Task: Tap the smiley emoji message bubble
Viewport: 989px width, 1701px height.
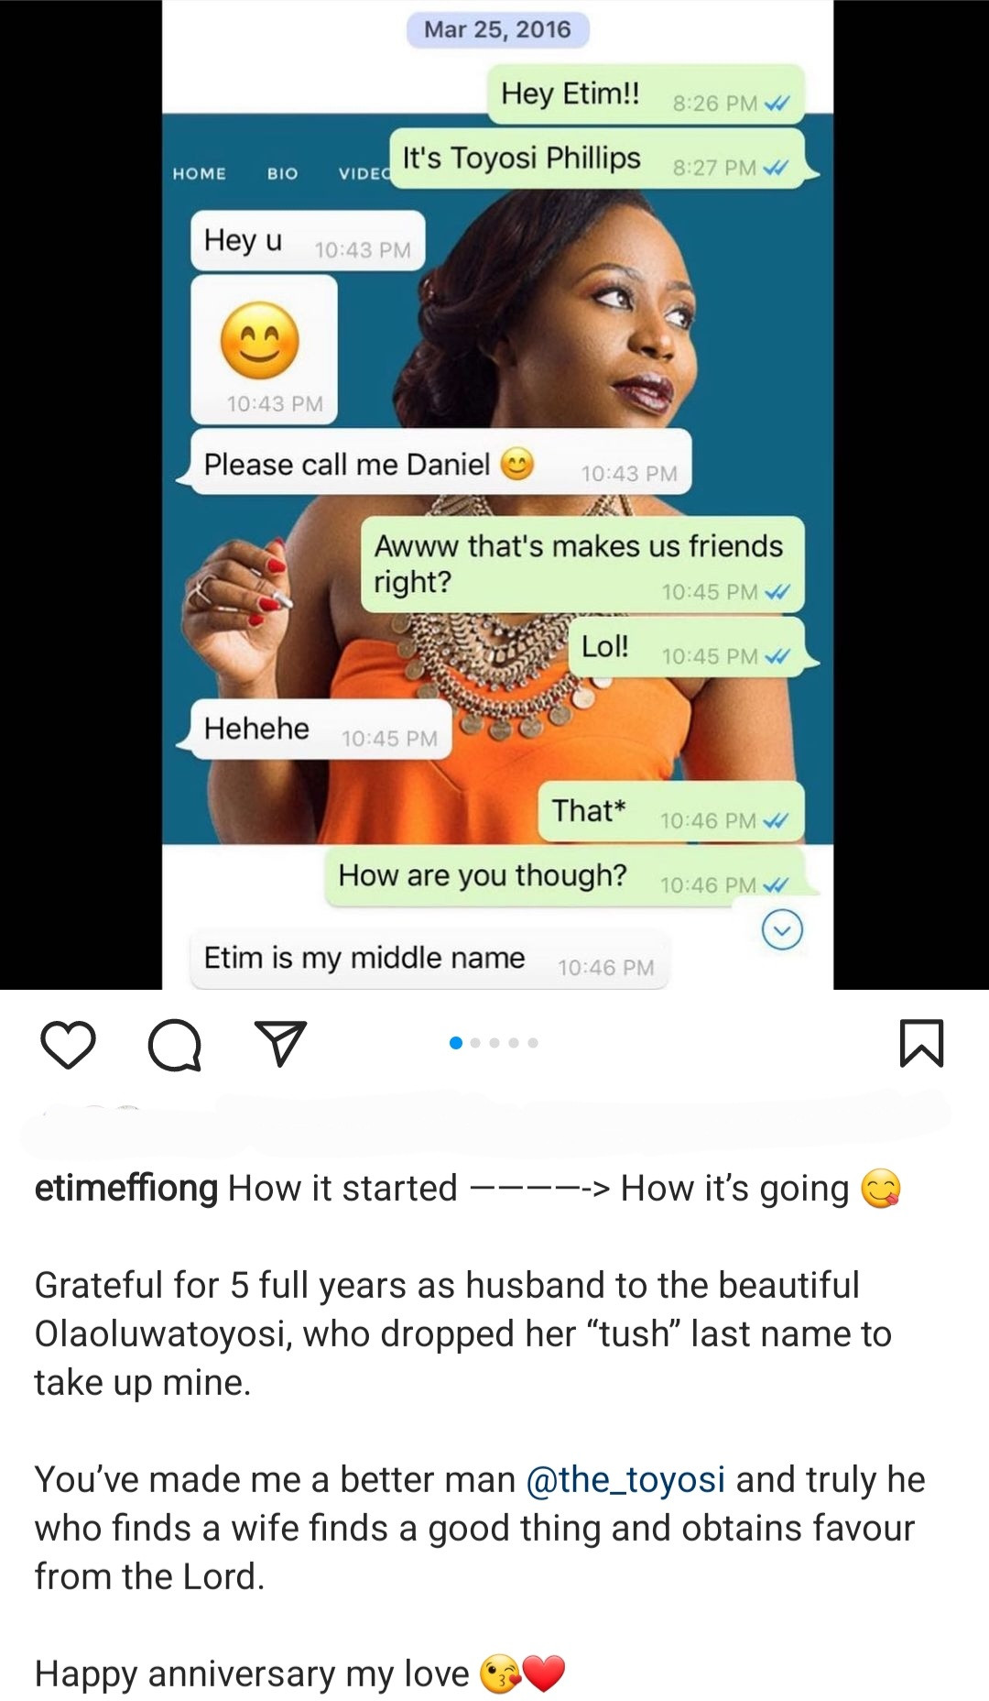Action: [x=264, y=350]
